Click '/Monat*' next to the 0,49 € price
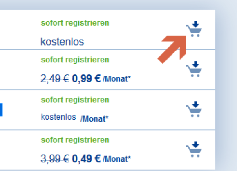Viewport: 237px width, 171px height. click(117, 159)
